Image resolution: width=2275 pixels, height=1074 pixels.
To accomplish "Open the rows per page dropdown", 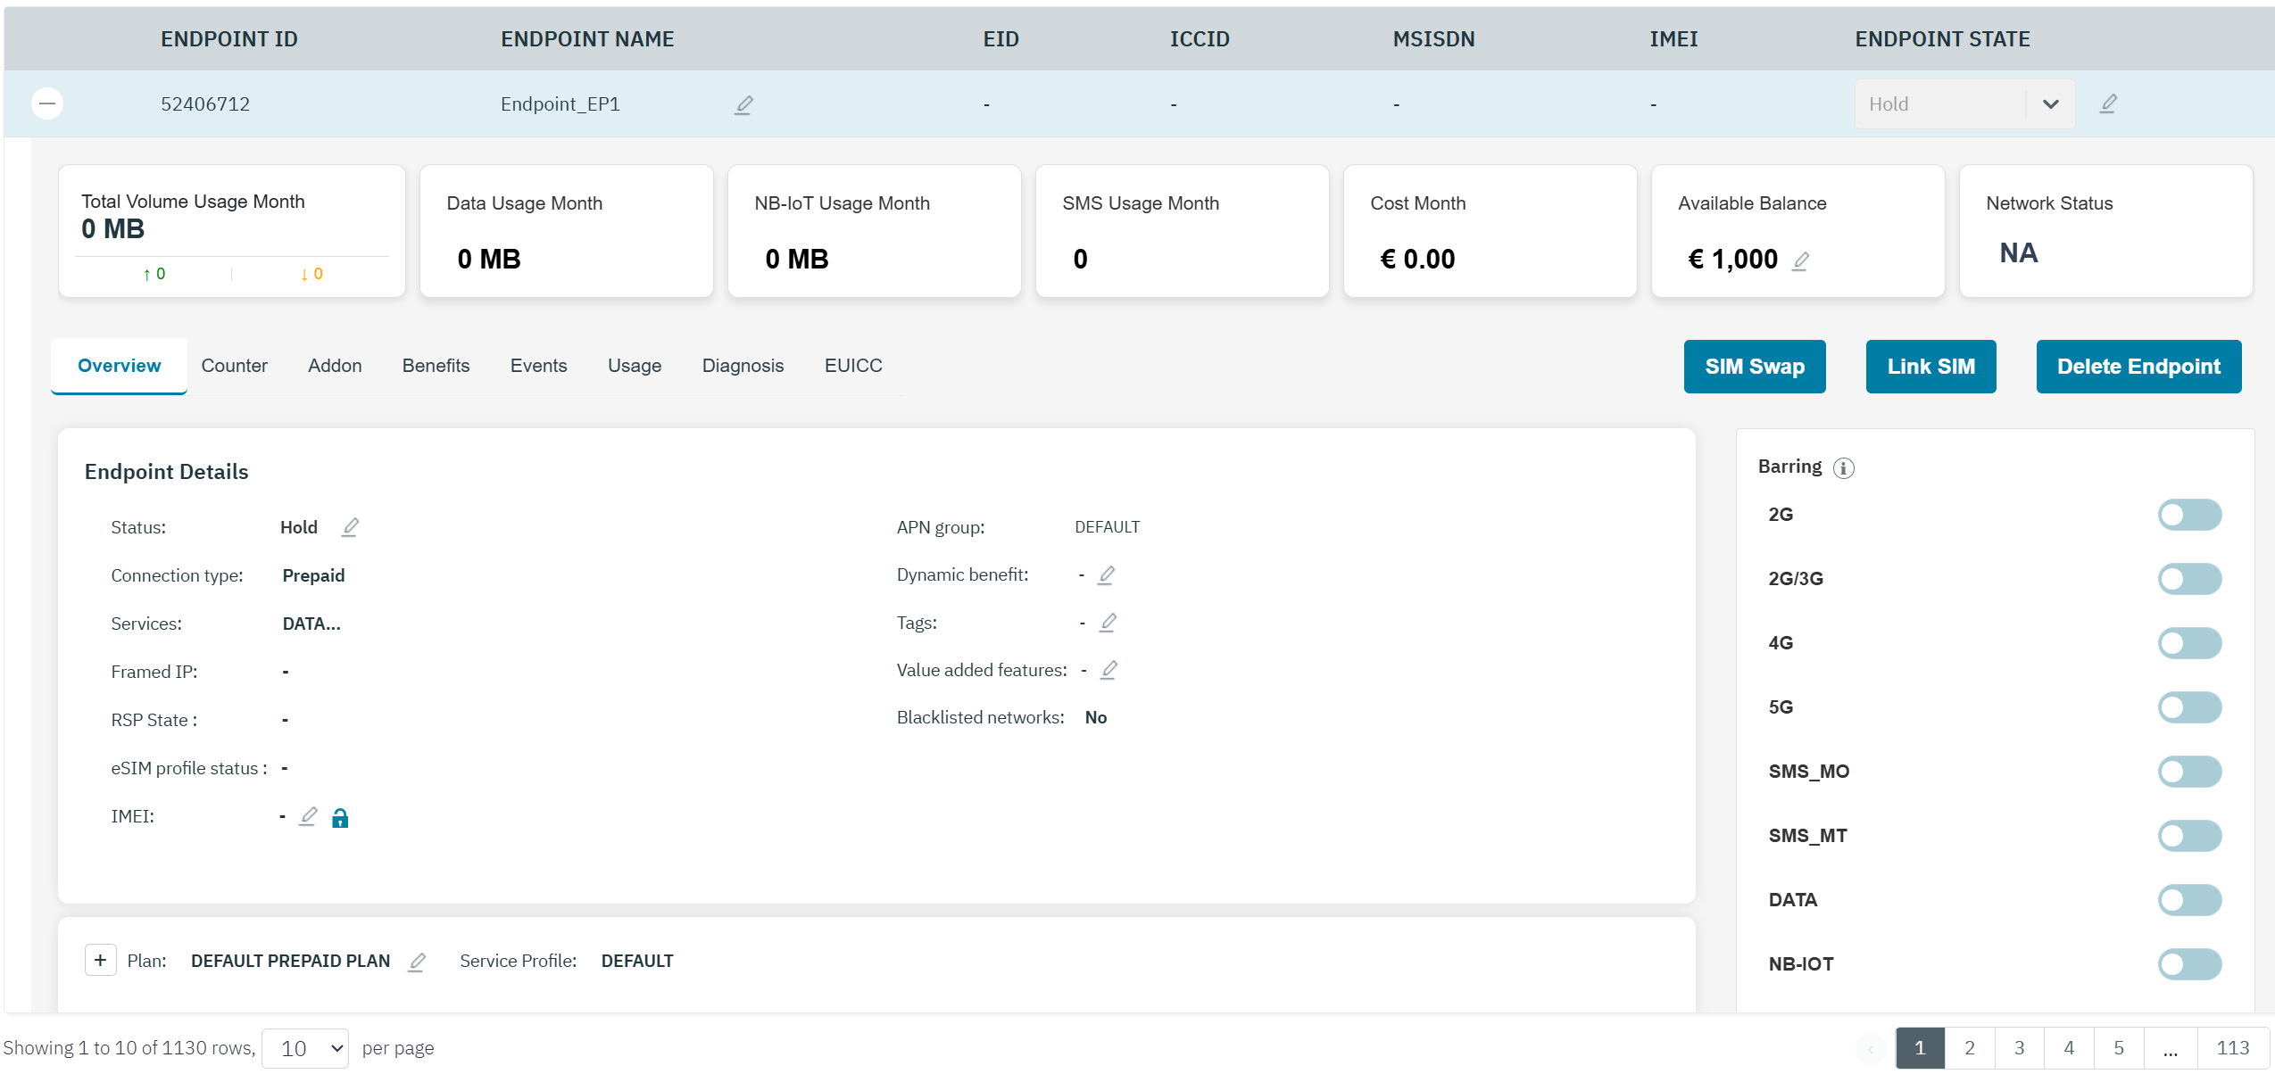I will pos(305,1048).
